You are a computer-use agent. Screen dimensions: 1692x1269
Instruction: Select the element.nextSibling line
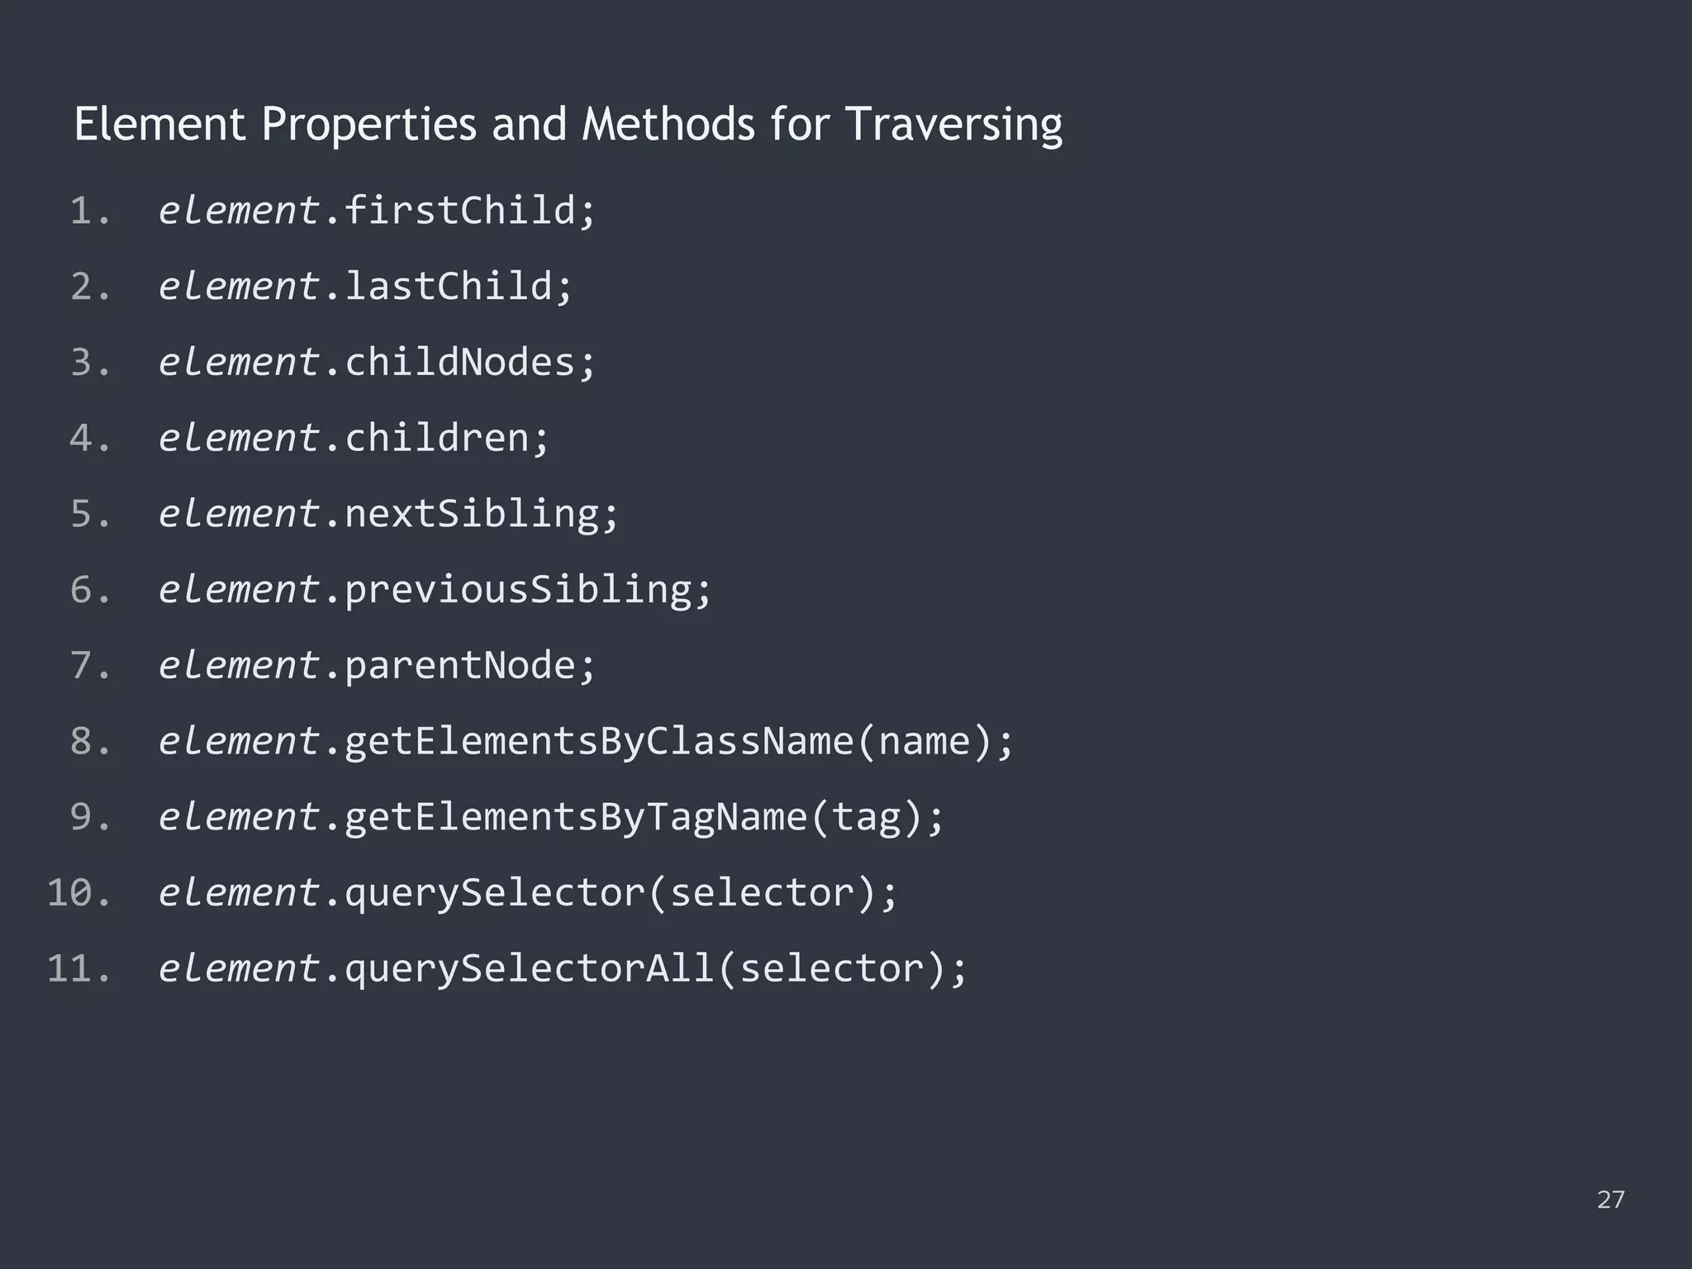click(x=388, y=514)
